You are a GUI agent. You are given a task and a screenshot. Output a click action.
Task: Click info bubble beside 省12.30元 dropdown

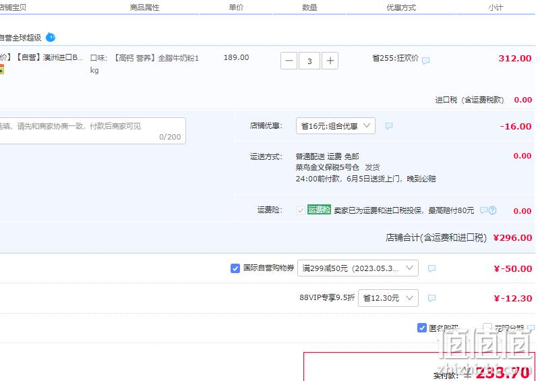pos(432,298)
